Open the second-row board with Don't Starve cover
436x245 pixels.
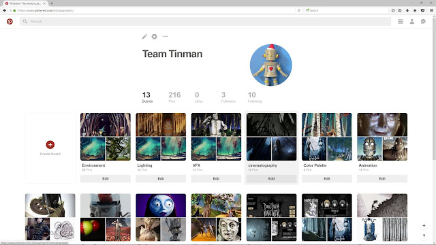point(271,217)
